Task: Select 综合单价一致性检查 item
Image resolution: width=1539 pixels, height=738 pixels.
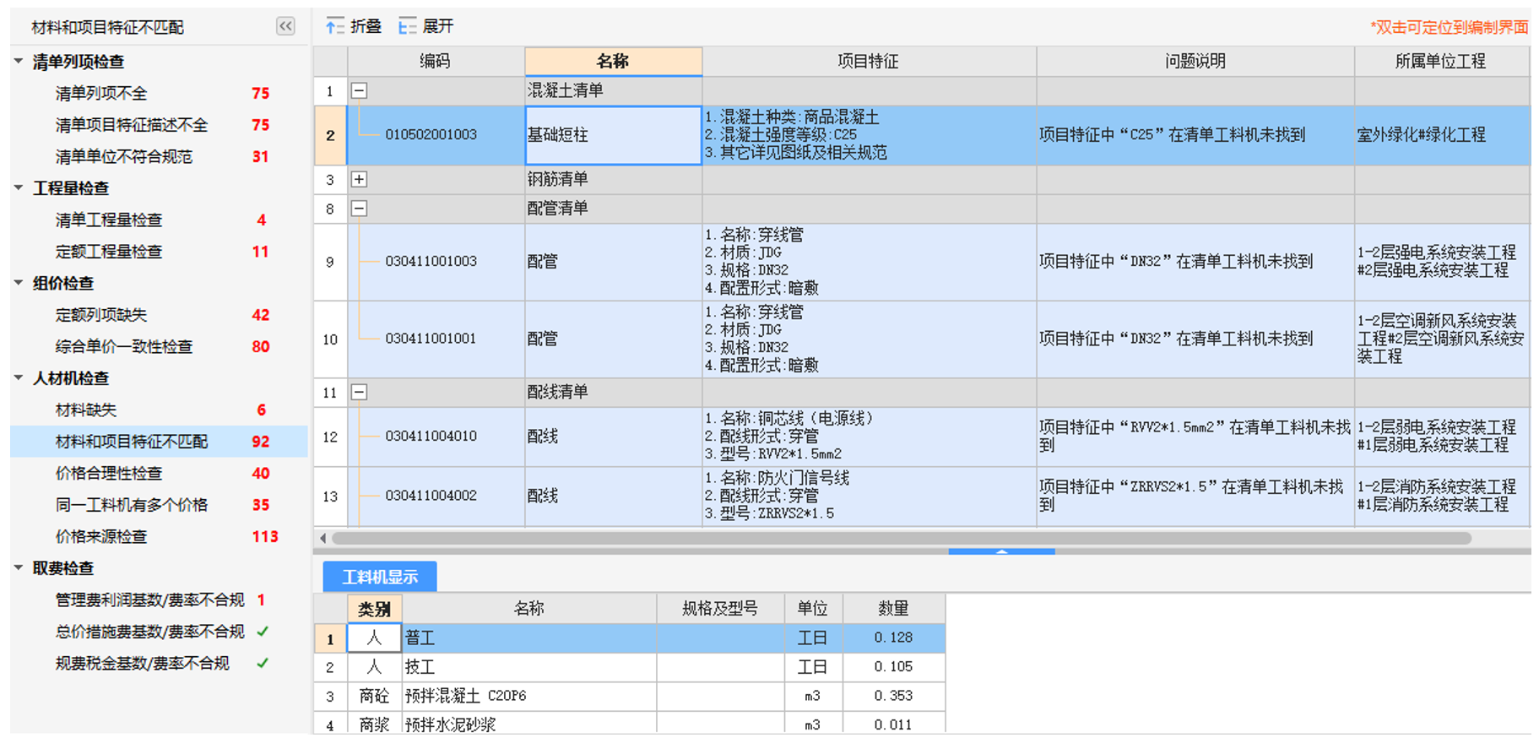Action: [123, 347]
